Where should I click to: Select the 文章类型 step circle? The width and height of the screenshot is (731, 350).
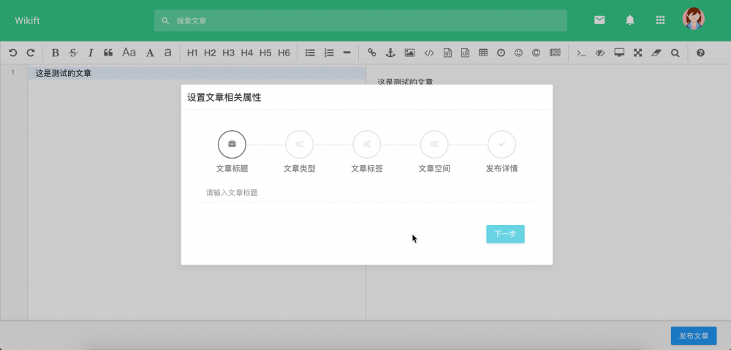(x=299, y=144)
